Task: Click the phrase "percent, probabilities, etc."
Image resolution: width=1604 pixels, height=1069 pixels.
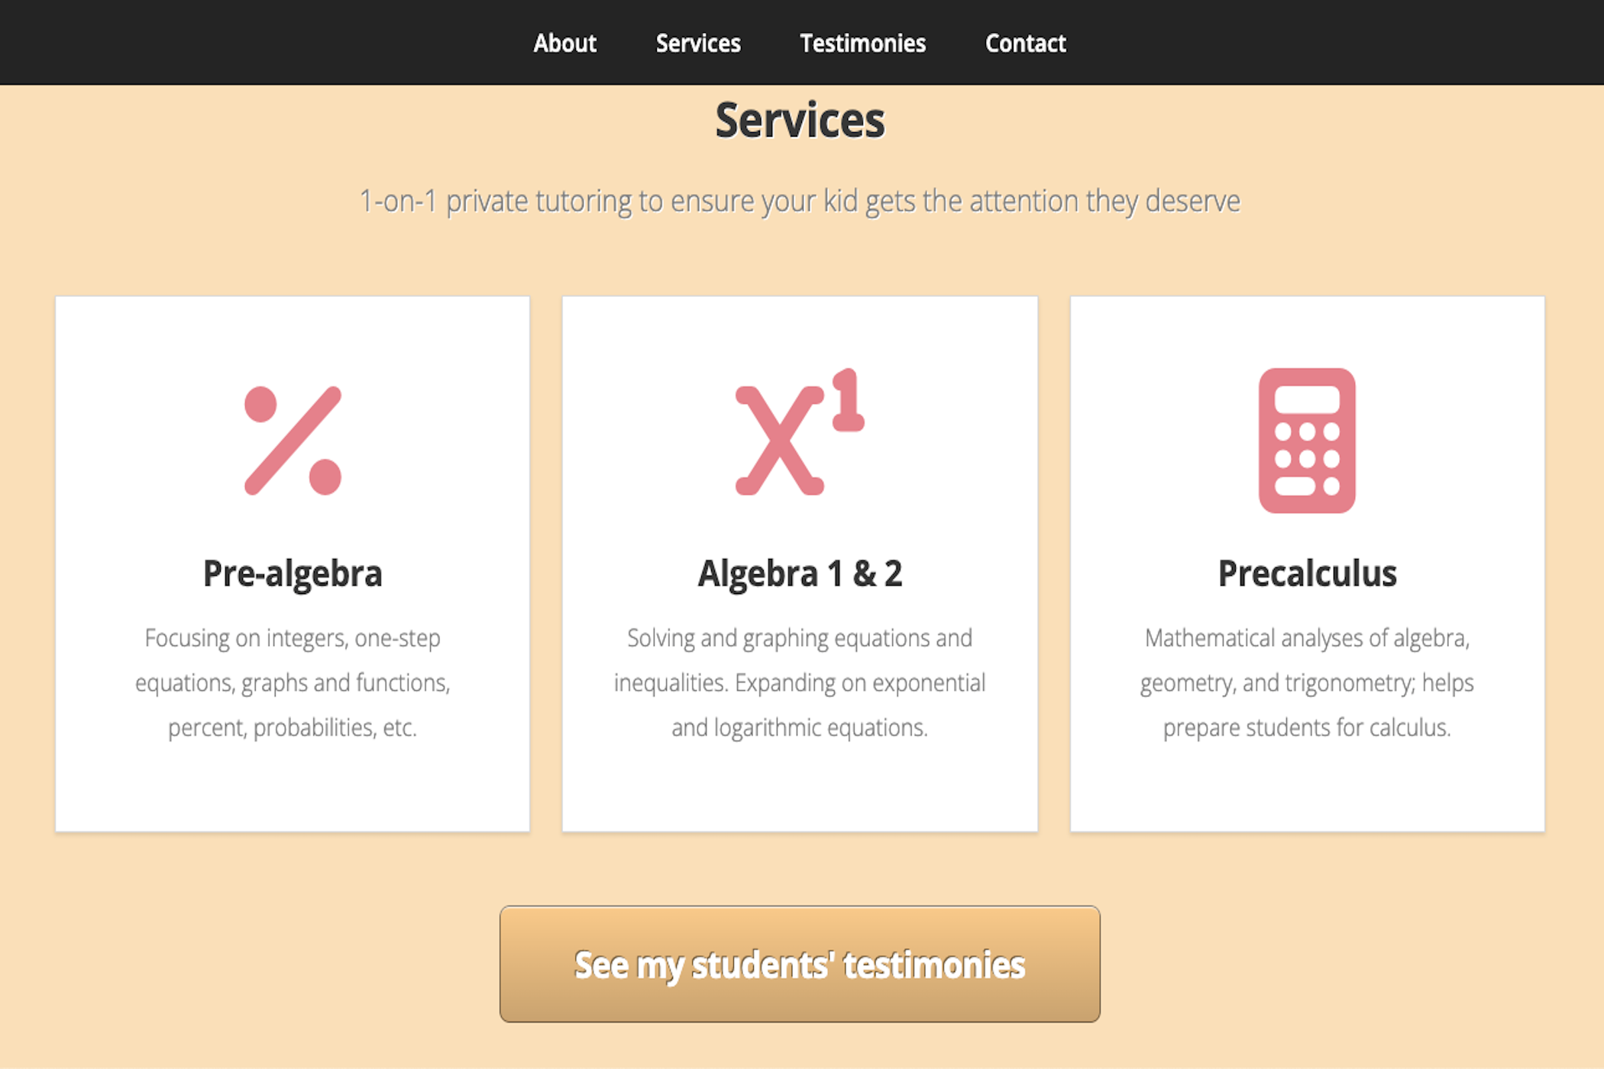Action: (293, 728)
